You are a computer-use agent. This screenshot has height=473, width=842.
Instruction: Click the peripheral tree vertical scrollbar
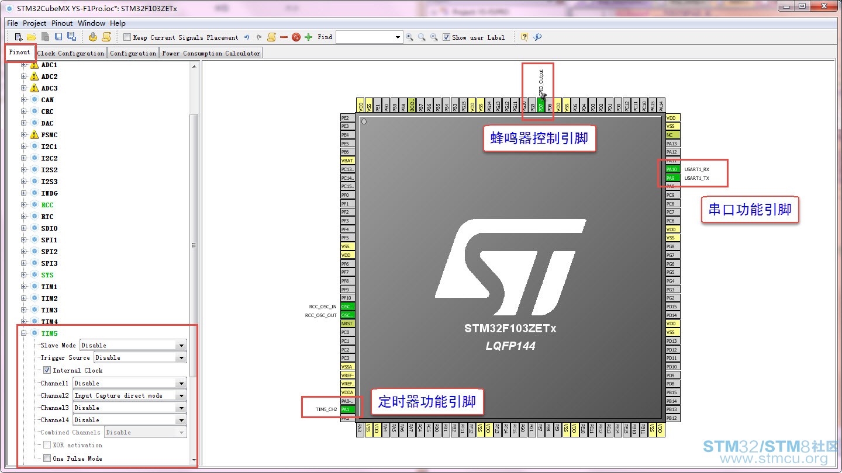[194, 245]
